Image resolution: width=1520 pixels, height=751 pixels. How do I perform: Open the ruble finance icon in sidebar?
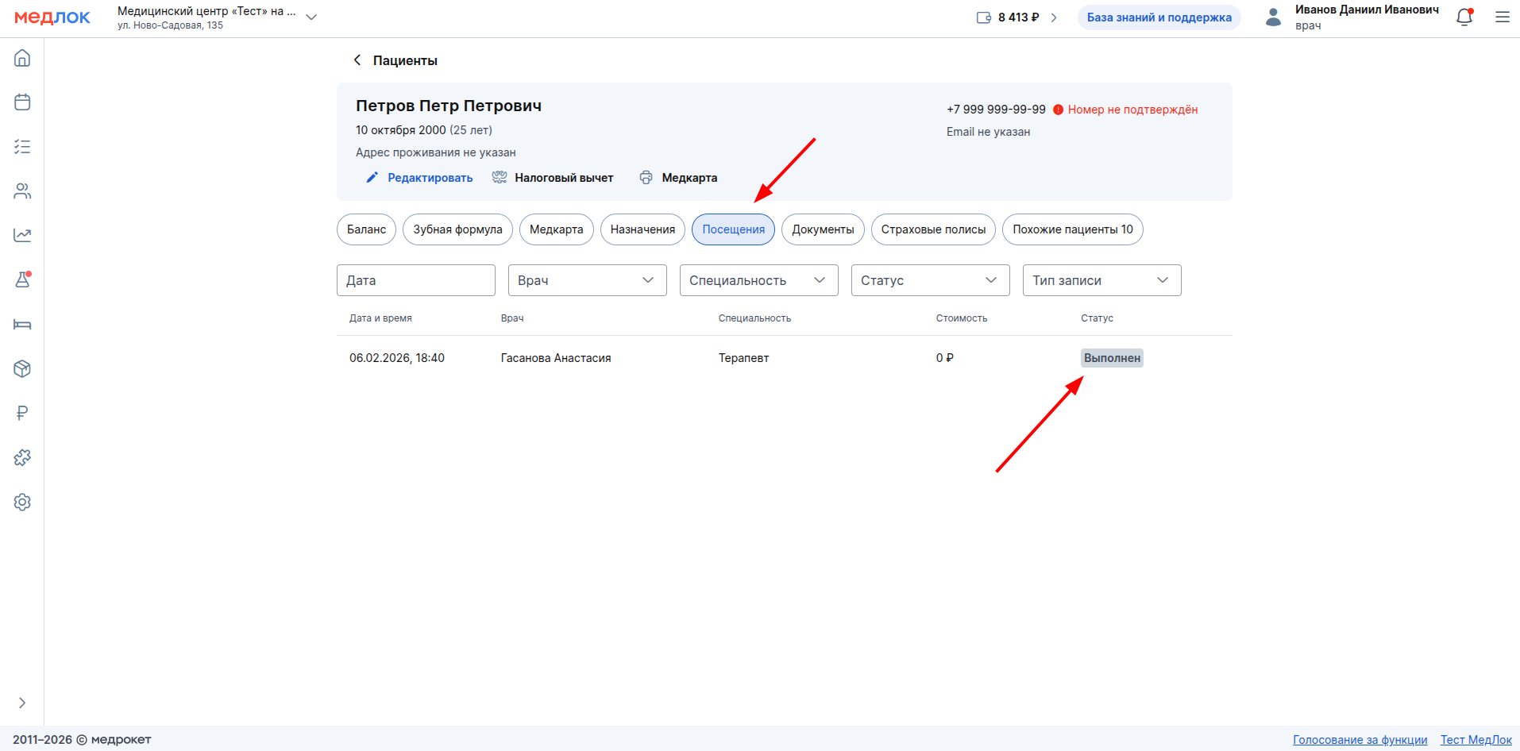(x=22, y=413)
